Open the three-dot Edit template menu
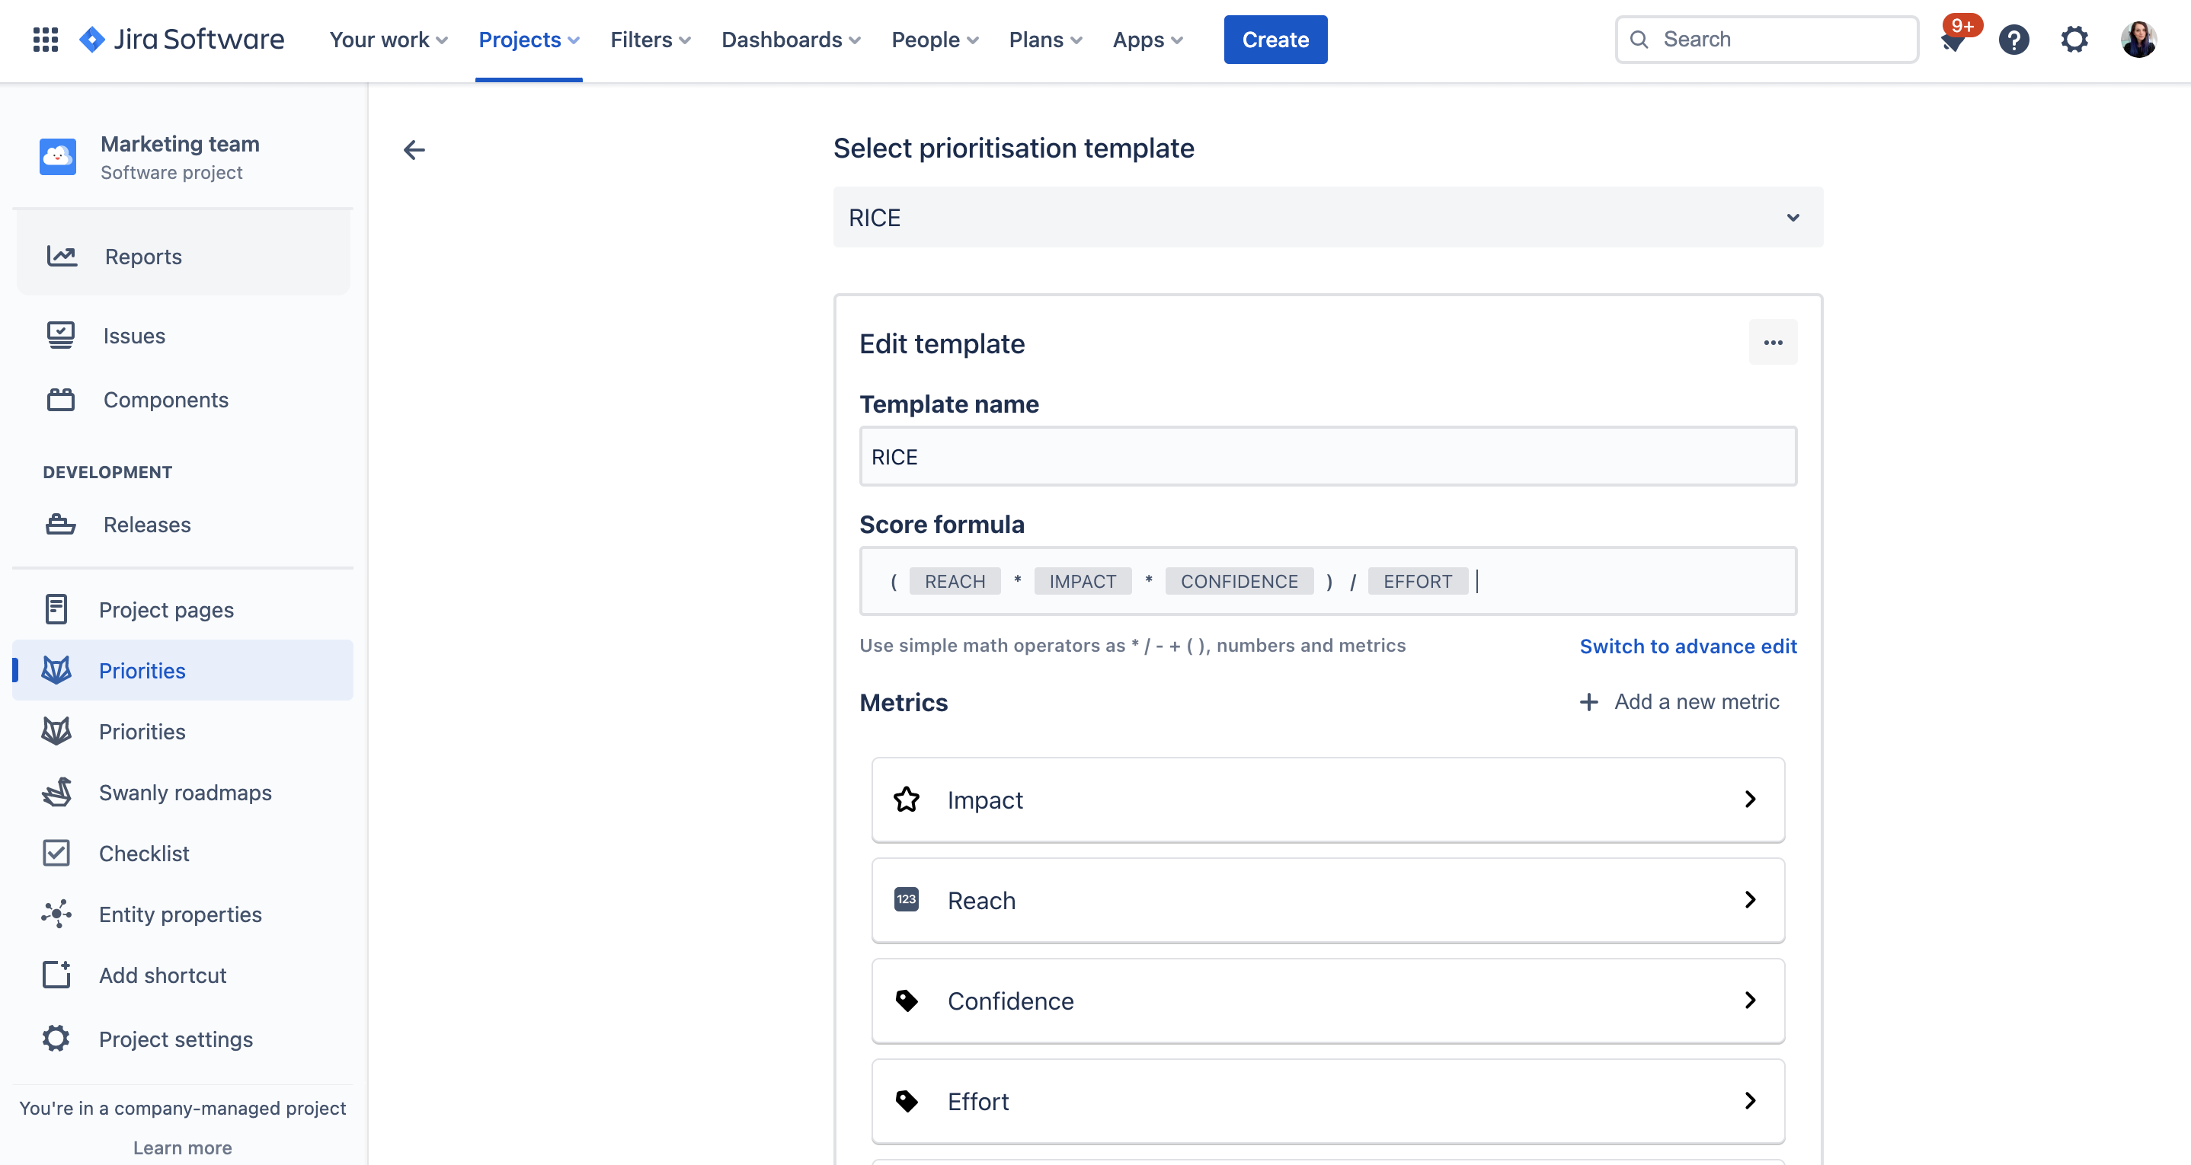The width and height of the screenshot is (2191, 1165). pos(1773,342)
